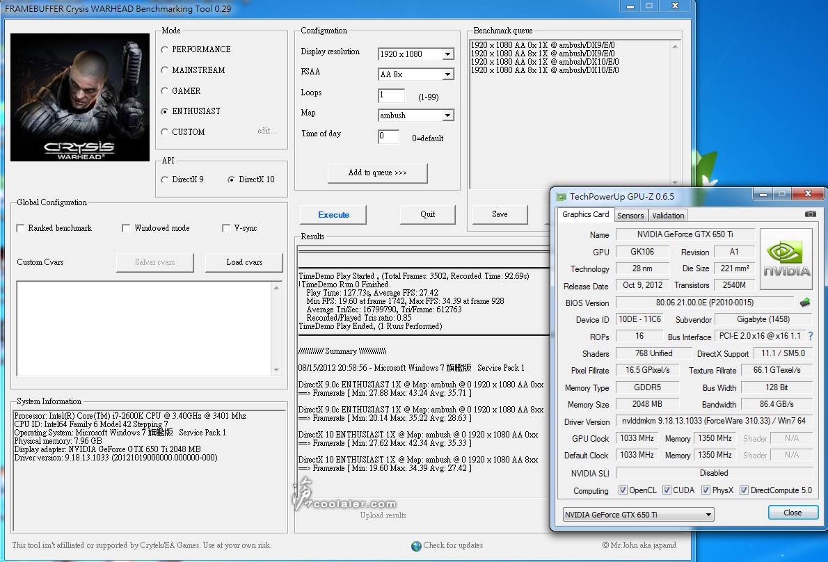Click the Loops input field
828x562 pixels.
391,95
